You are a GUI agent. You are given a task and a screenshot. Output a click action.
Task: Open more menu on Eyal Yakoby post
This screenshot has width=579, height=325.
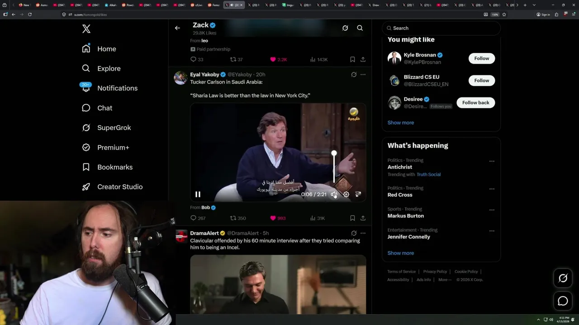click(x=363, y=74)
